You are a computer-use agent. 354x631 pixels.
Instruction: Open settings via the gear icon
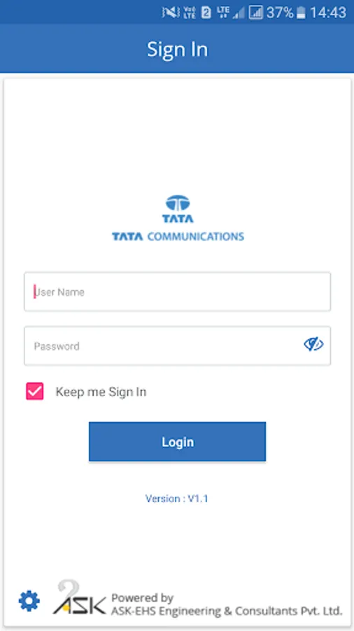pyautogui.click(x=29, y=601)
